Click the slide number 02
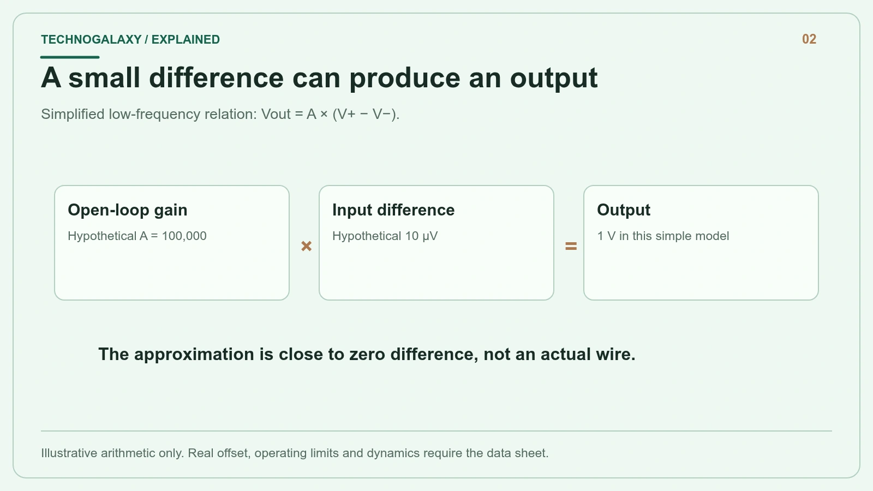 [809, 39]
